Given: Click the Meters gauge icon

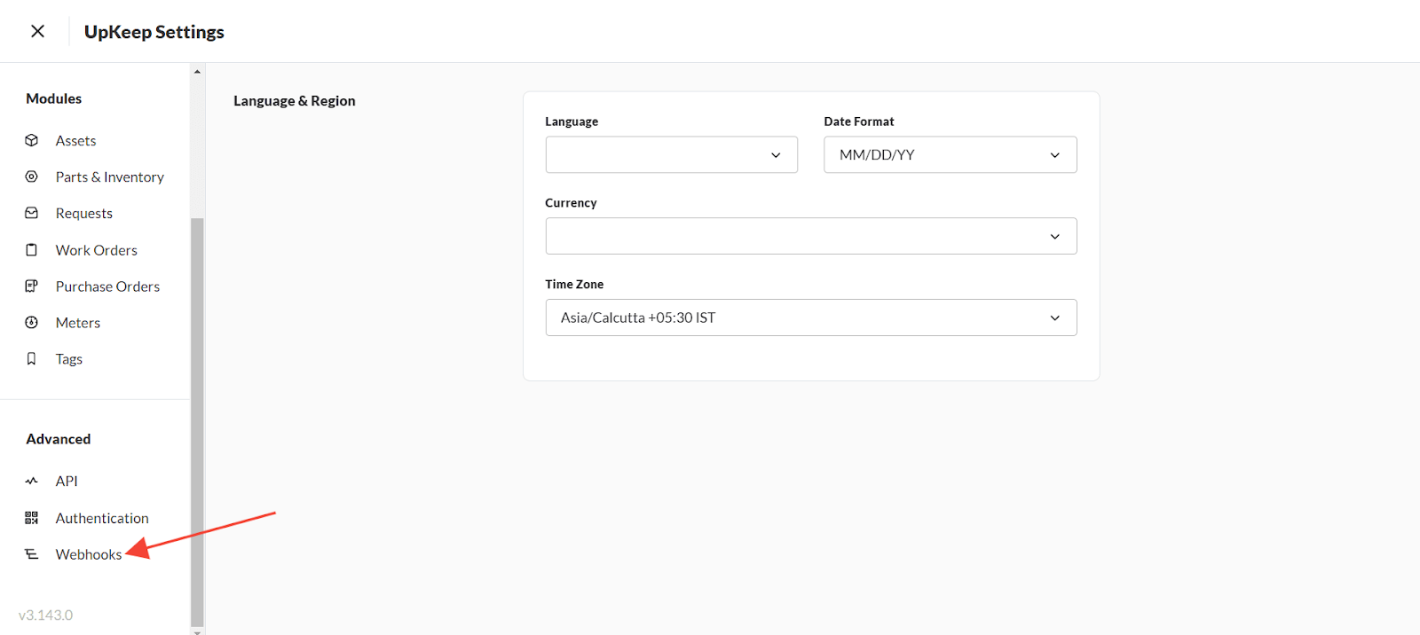Looking at the screenshot, I should (x=32, y=323).
